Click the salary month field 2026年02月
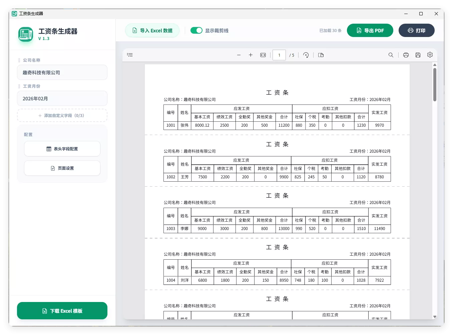 62,98
